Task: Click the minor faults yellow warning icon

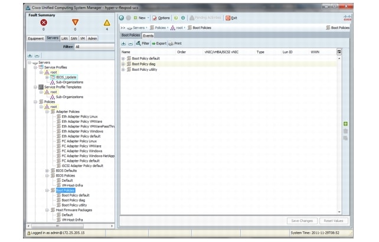Action: click(107, 23)
